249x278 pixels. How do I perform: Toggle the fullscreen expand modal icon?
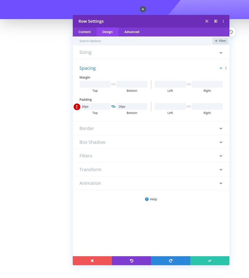point(207,21)
